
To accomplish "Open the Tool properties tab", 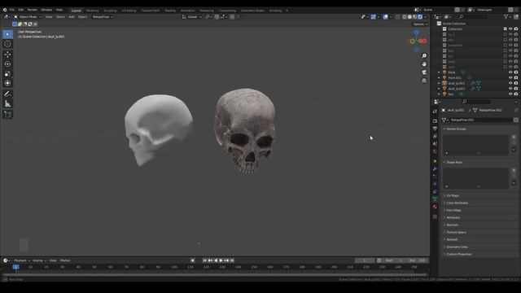I will [435, 112].
